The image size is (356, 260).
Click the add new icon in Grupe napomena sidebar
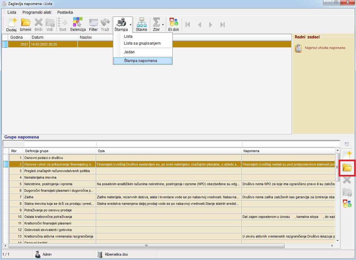(347, 155)
